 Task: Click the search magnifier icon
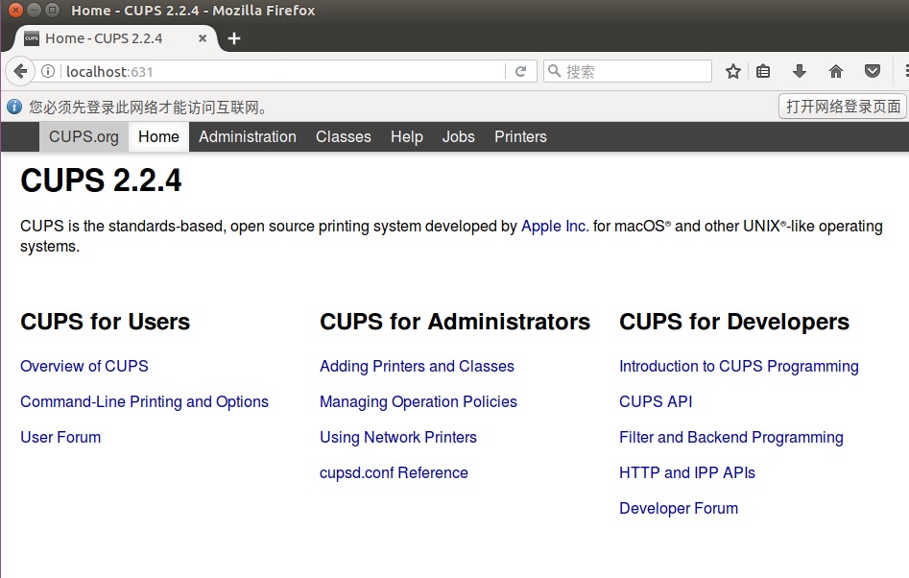point(555,71)
